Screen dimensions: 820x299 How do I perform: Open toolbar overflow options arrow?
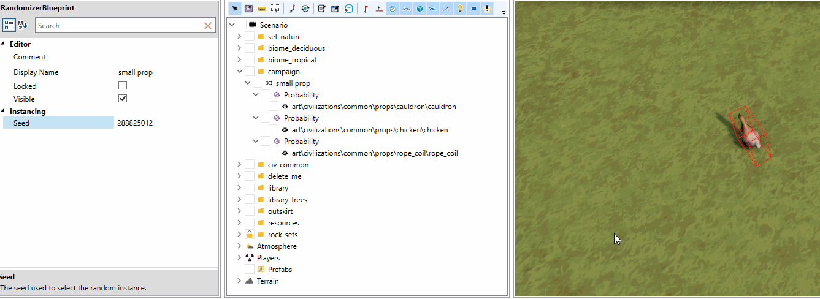[504, 12]
